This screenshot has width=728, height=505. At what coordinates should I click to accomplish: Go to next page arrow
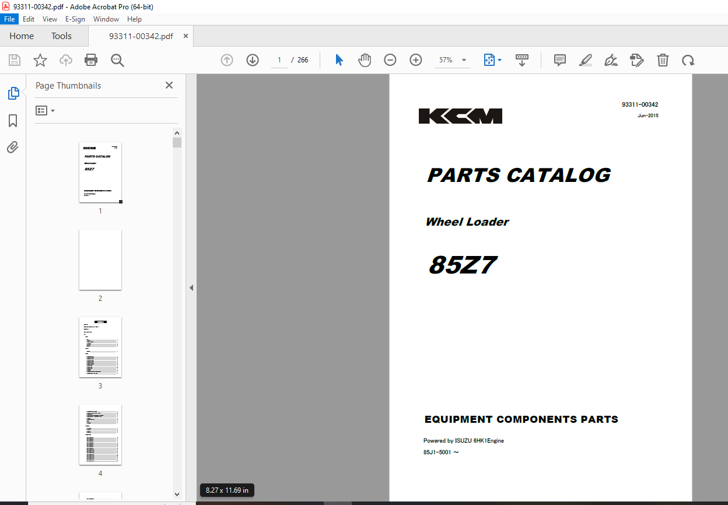click(253, 60)
